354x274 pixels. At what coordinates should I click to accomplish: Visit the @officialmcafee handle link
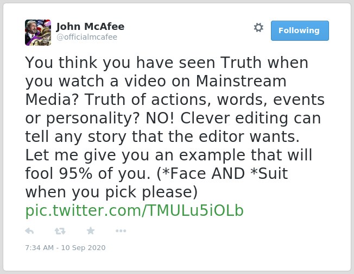(x=87, y=37)
